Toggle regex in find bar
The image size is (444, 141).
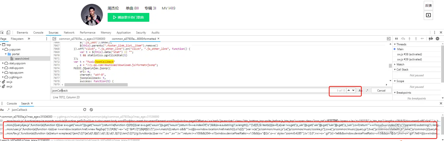point(367,90)
